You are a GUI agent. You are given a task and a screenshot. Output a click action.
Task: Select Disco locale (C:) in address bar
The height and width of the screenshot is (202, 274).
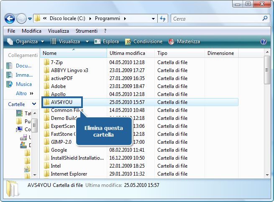point(67,18)
